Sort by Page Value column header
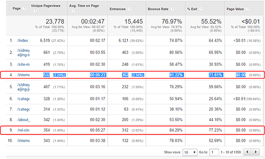This screenshot has height=159, width=265. (x=235, y=9)
